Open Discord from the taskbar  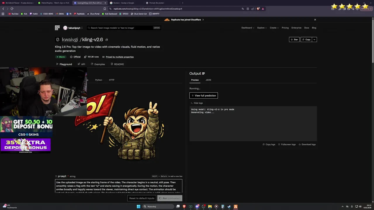[x=197, y=206]
